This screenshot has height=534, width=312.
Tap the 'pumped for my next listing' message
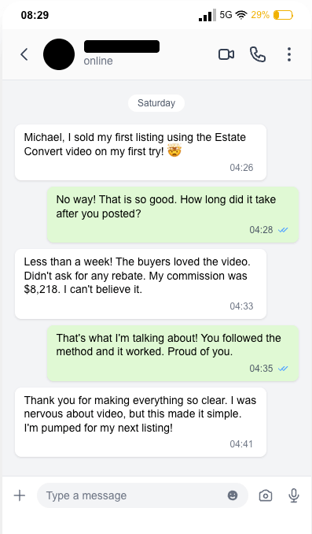(x=141, y=422)
